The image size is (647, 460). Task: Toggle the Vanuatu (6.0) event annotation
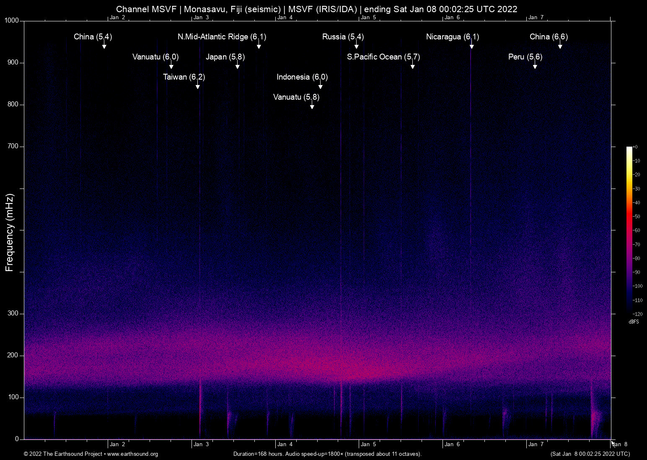coord(155,57)
